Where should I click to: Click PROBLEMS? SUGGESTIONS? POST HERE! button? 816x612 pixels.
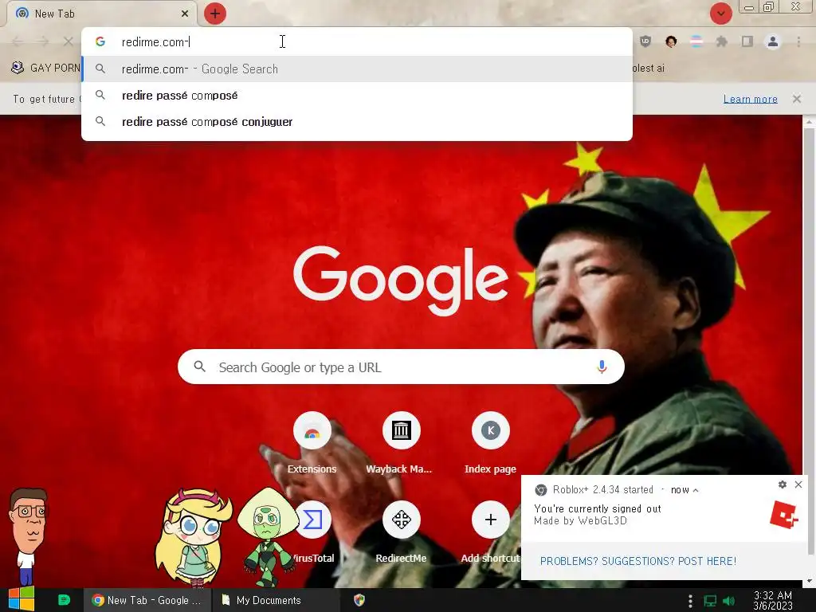point(638,561)
